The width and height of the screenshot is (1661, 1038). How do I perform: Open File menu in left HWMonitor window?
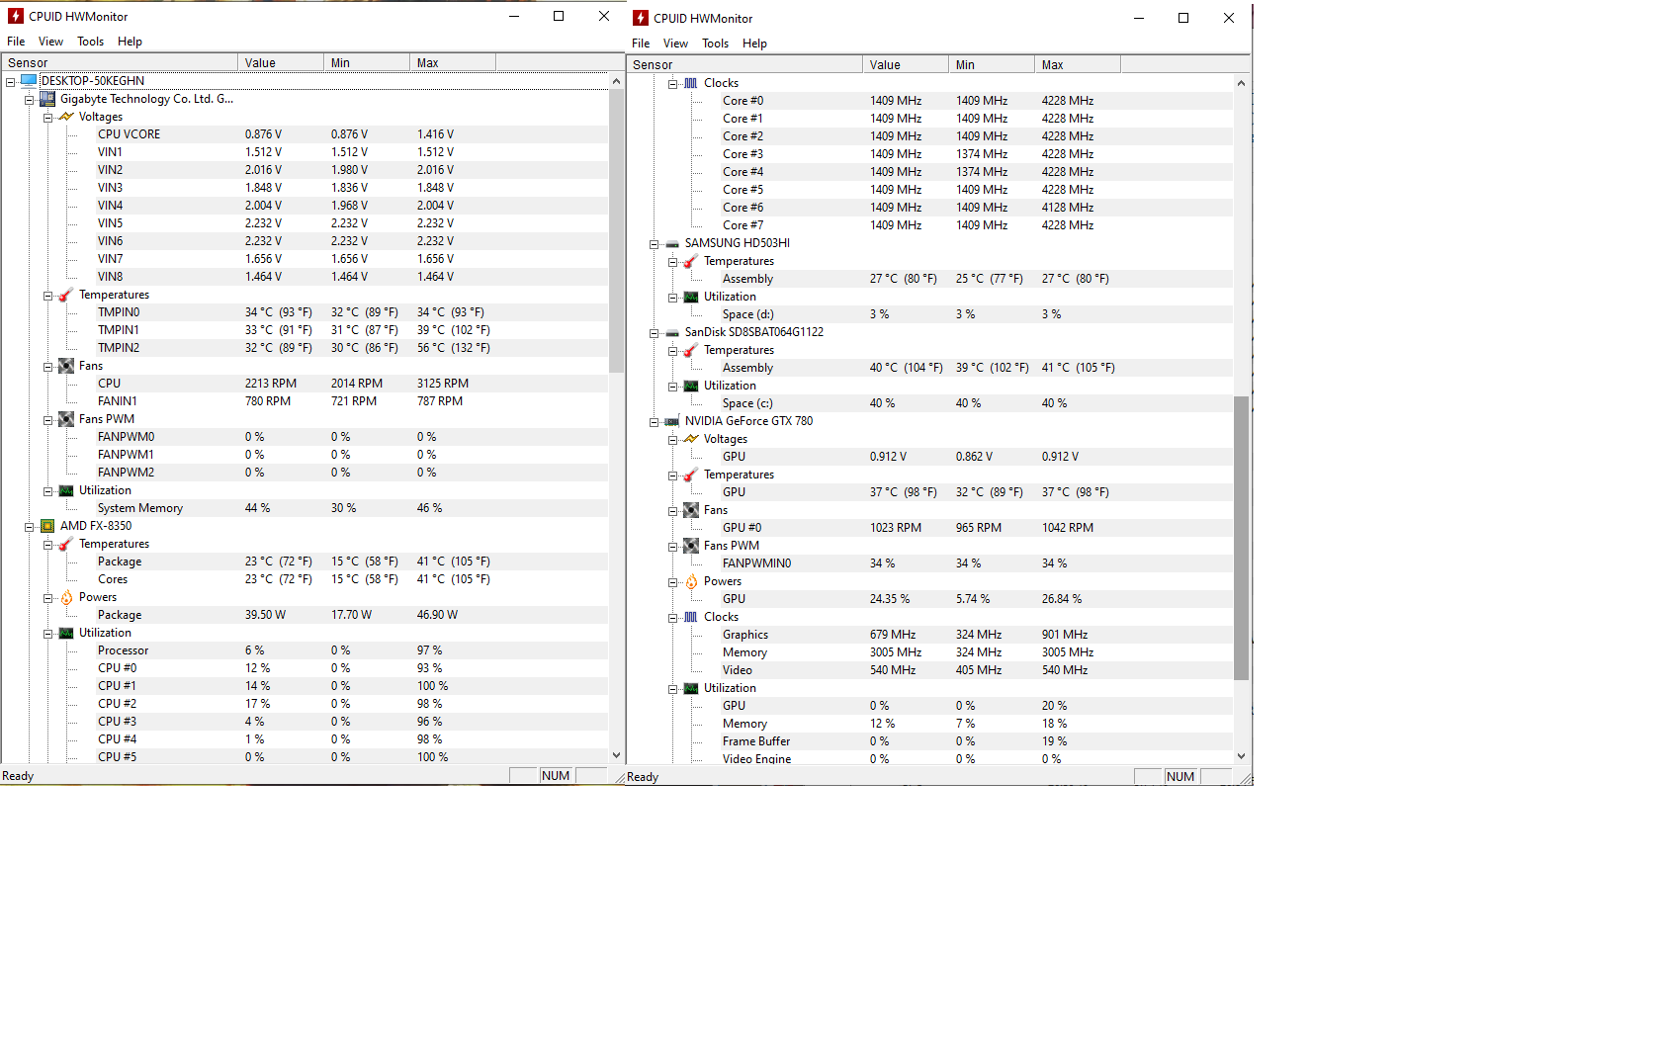click(x=16, y=42)
